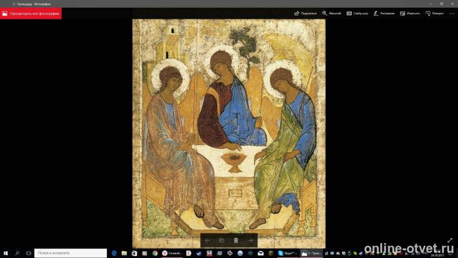The height and width of the screenshot is (258, 458).
Task: Switch to the Skype taskbar window
Action: [x=287, y=253]
